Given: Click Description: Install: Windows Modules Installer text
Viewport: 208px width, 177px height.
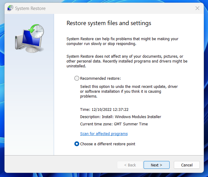Looking at the screenshot, I should pyautogui.click(x=121, y=117).
